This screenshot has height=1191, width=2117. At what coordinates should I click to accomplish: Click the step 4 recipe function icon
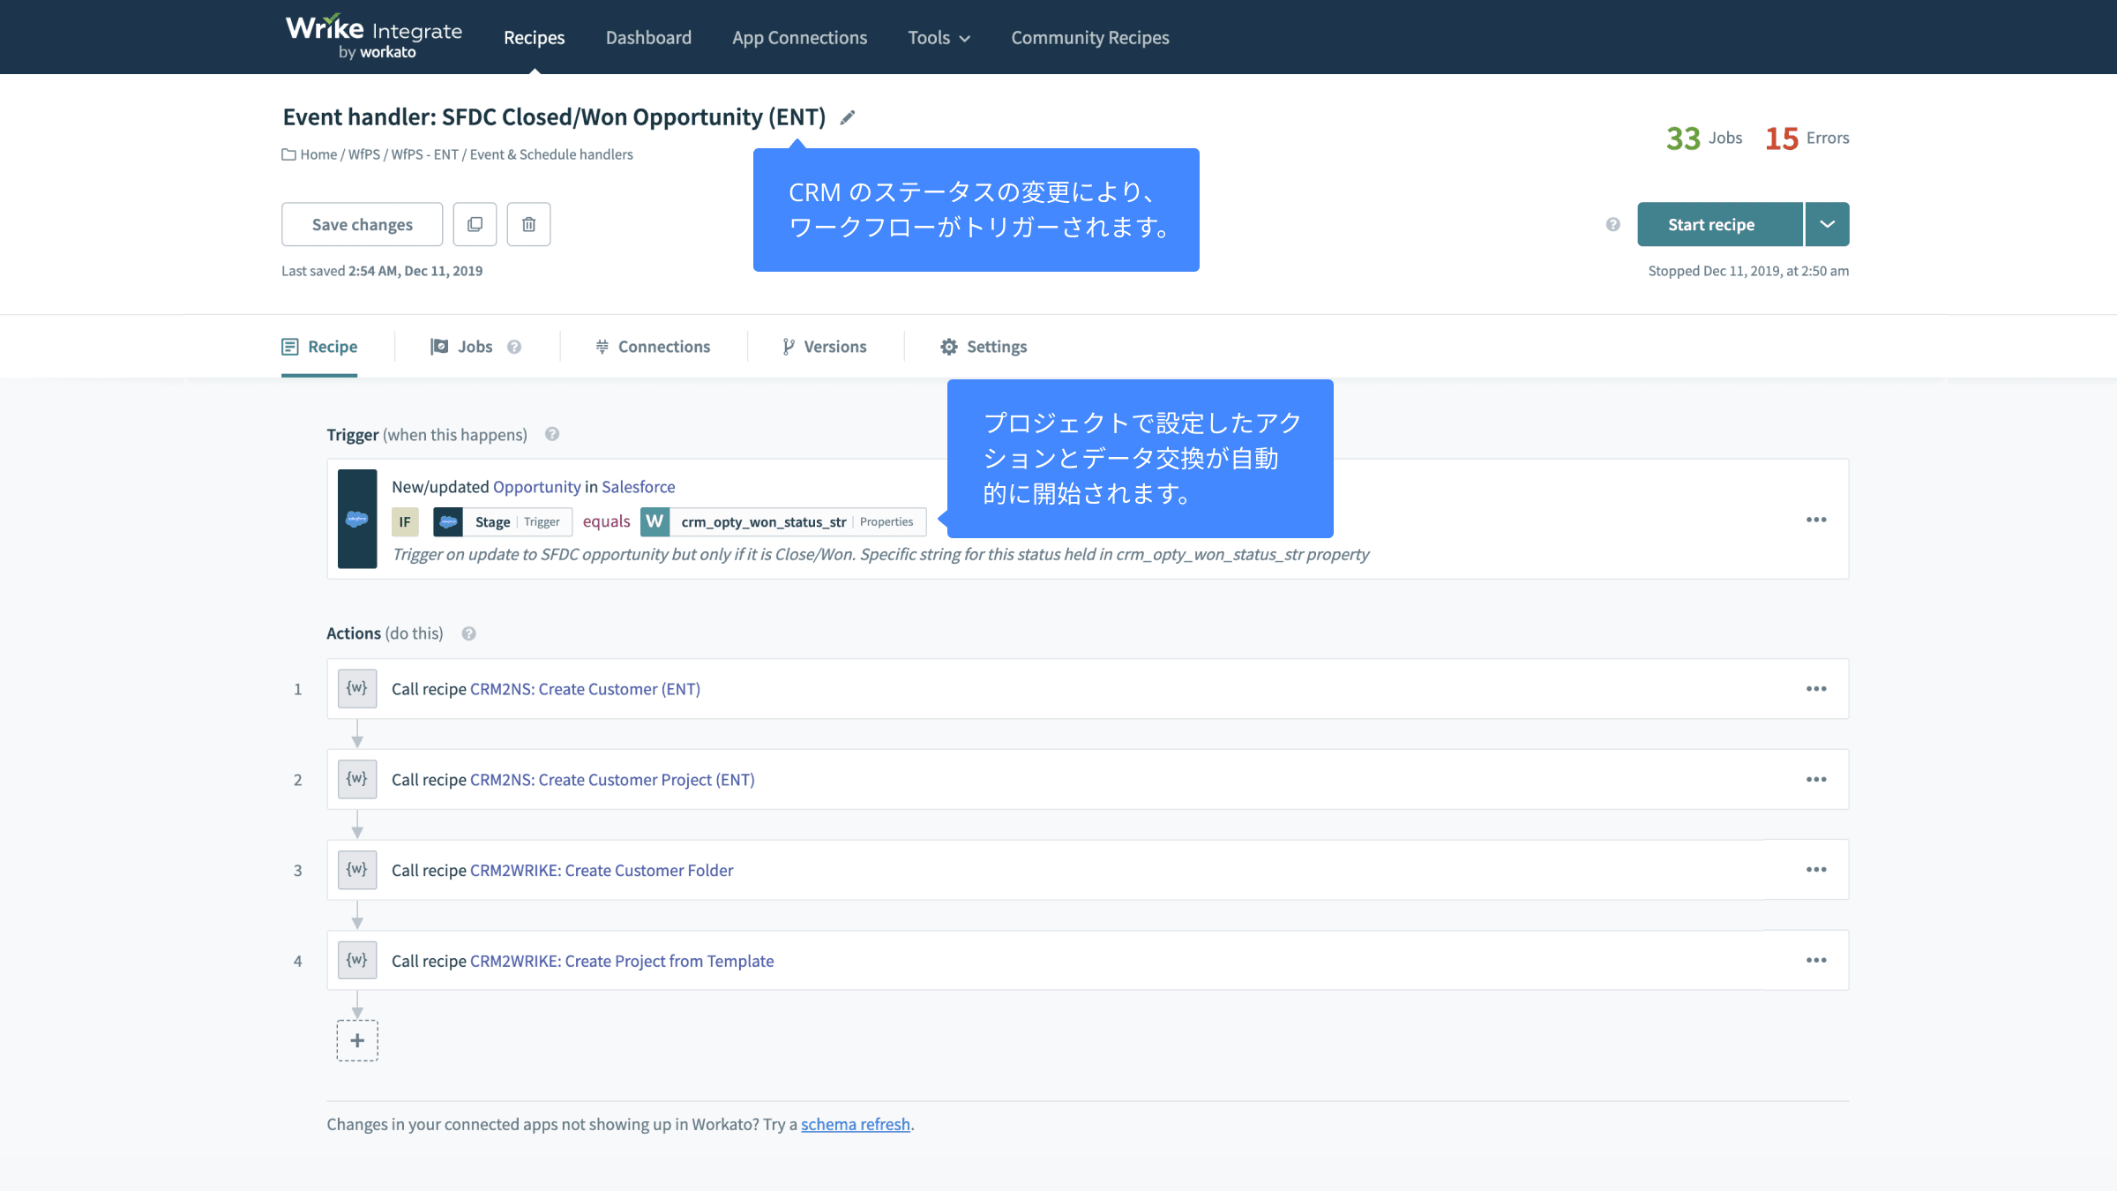click(357, 960)
